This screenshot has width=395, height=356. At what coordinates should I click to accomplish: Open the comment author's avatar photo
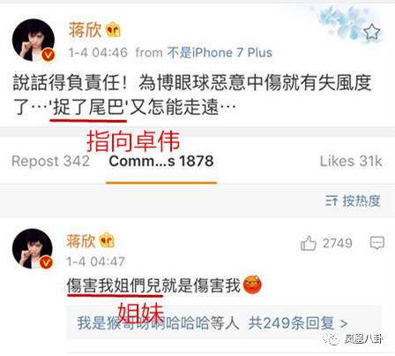coord(33,248)
